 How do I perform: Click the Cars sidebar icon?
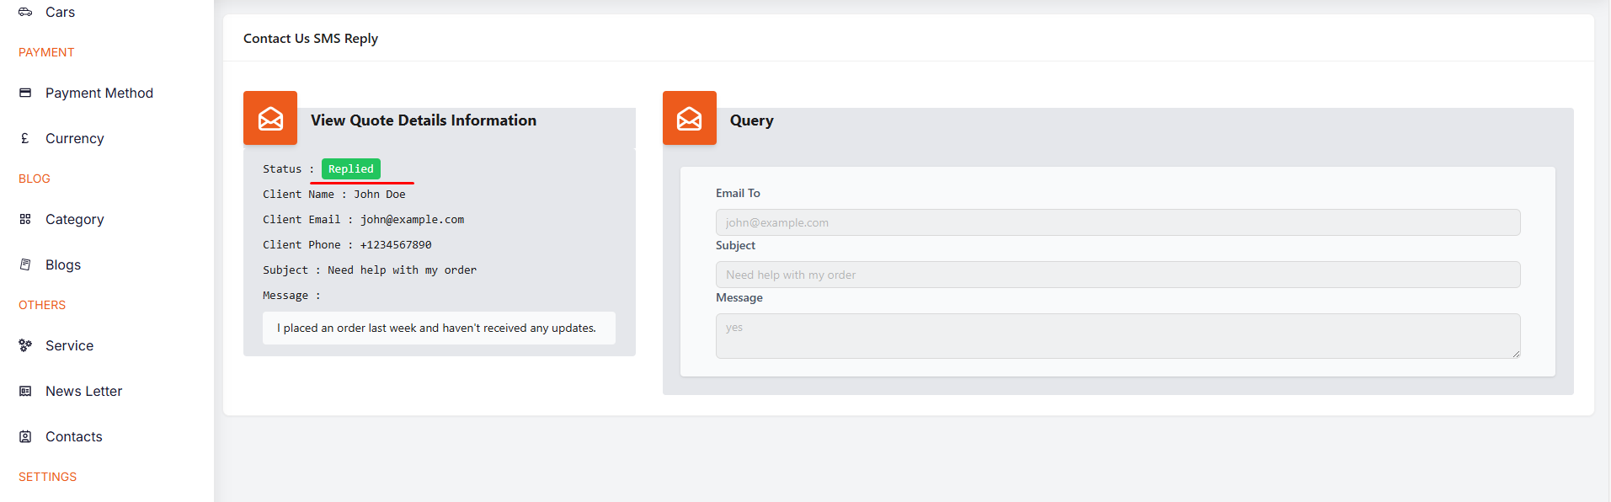(x=25, y=12)
